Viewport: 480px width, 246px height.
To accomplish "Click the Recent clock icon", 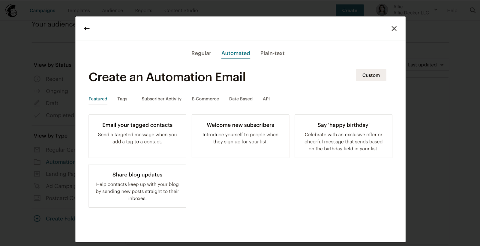I will pos(37,79).
